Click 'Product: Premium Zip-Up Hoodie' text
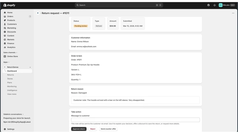The height and width of the screenshot is (134, 238). click(x=85, y=65)
